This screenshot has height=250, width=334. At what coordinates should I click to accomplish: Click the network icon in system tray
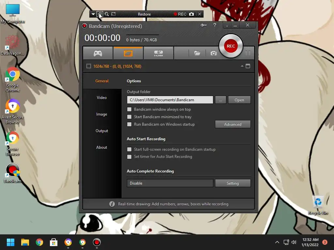click(x=286, y=242)
